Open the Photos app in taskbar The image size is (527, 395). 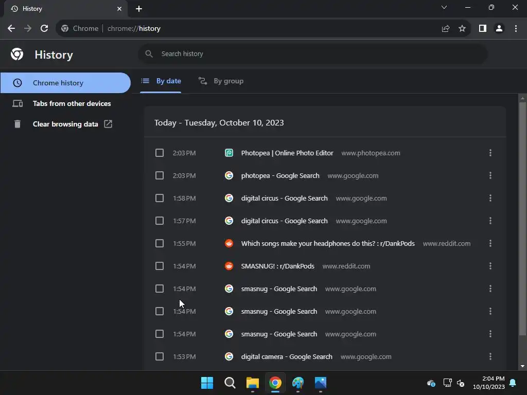[x=321, y=383]
